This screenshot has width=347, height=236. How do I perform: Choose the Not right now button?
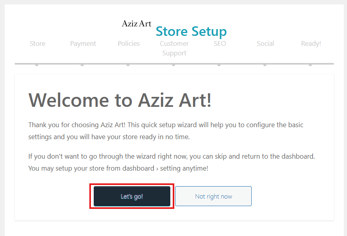tap(213, 196)
